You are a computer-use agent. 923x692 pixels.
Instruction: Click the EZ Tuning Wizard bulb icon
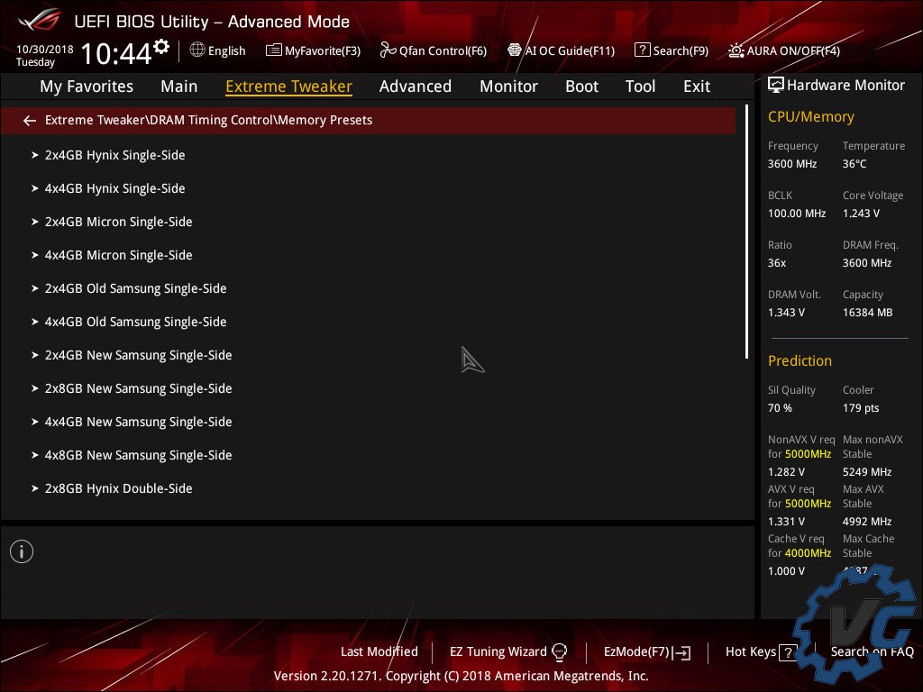click(x=559, y=652)
